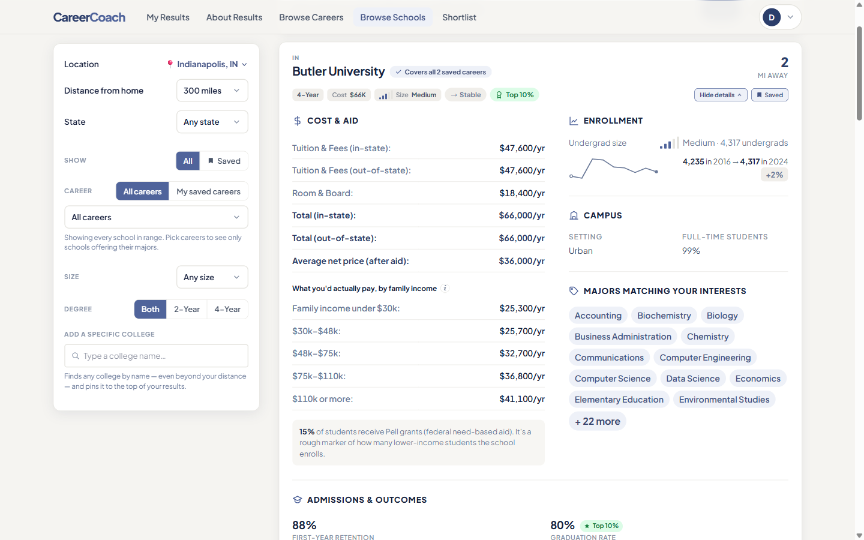Choose Both degree types
The width and height of the screenshot is (864, 540).
[x=151, y=309]
